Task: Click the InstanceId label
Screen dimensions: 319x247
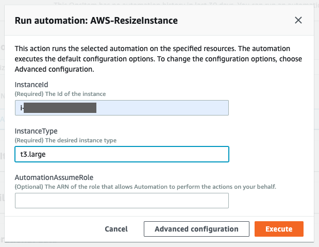Action: (31, 85)
